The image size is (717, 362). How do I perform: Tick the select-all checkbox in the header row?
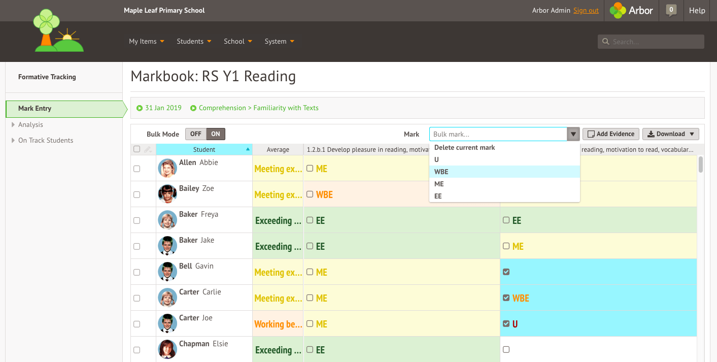(136, 149)
